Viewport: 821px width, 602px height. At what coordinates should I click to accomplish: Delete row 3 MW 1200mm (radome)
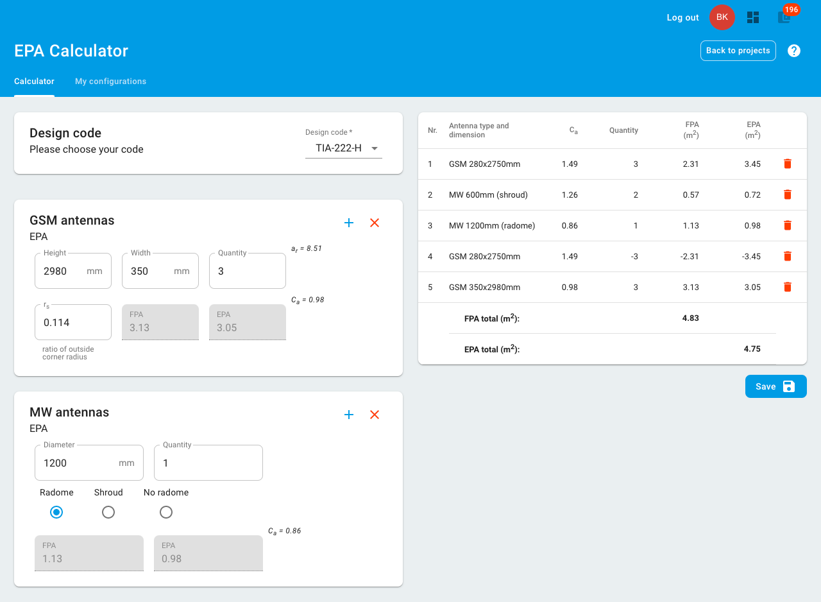tap(788, 225)
